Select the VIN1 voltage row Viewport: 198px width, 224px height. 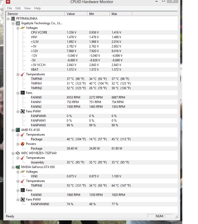pos(104,37)
